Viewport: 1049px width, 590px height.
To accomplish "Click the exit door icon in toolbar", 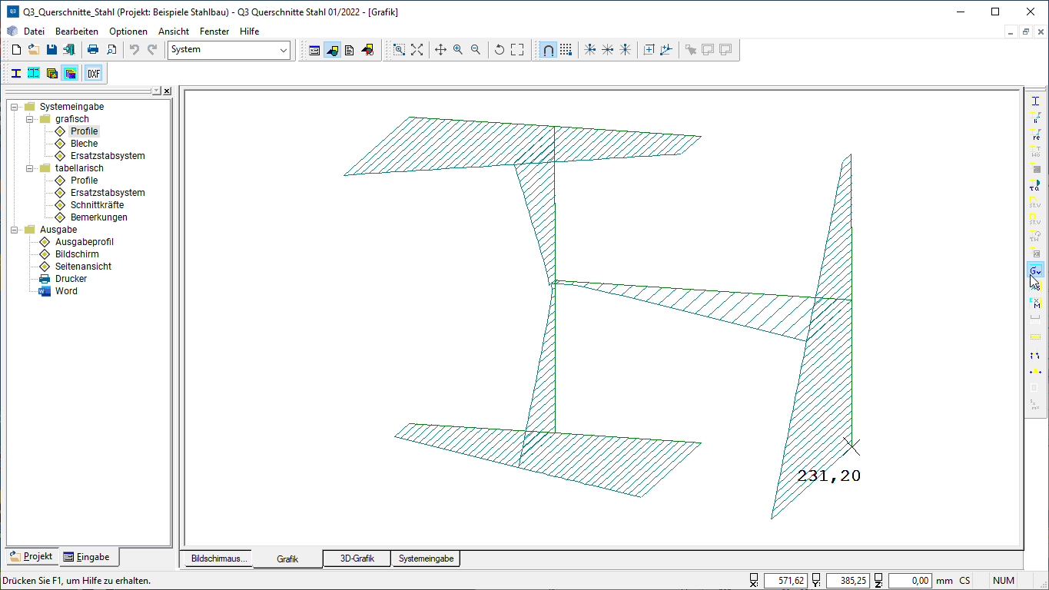I will coord(69,49).
